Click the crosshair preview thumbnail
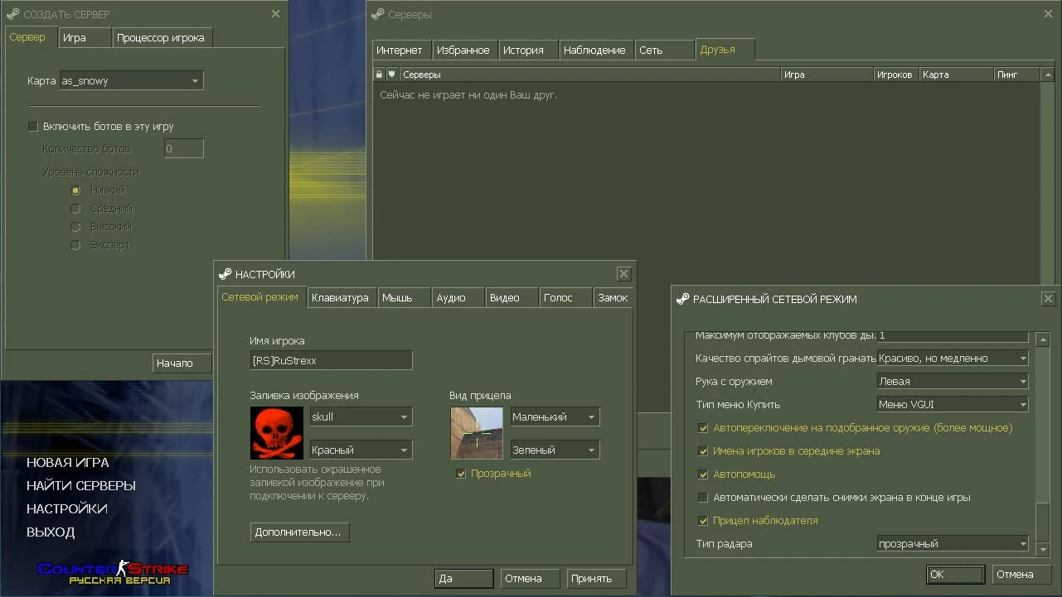The width and height of the screenshot is (1062, 597). point(477,433)
